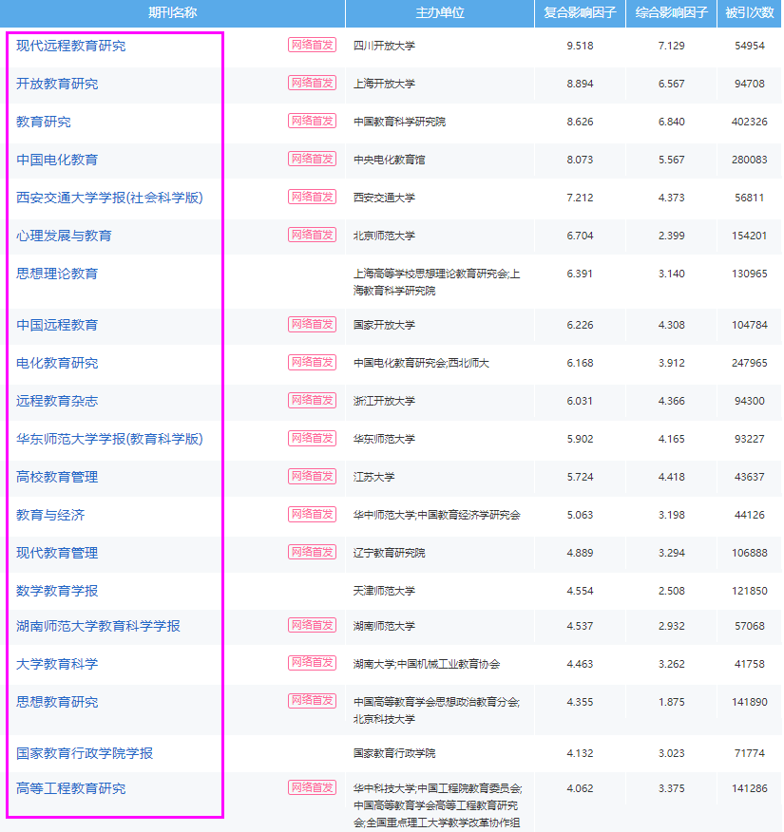This screenshot has width=784, height=832.
Task: Select composite impact factor 6.840
Action: (672, 122)
